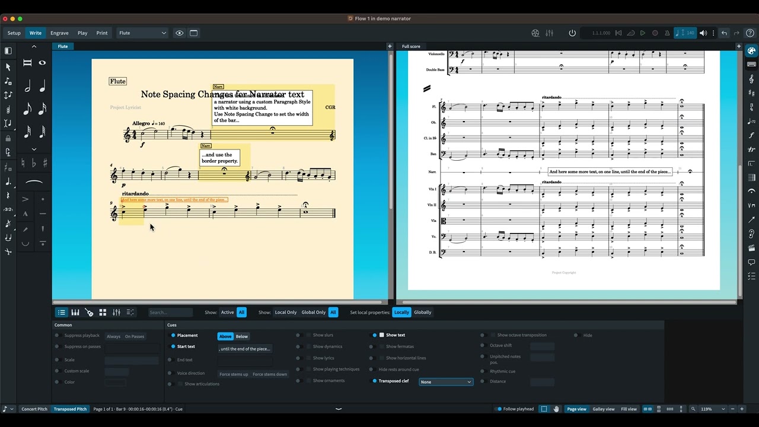Toggle the dotted note tool
759x427 pixels.
coord(8,181)
